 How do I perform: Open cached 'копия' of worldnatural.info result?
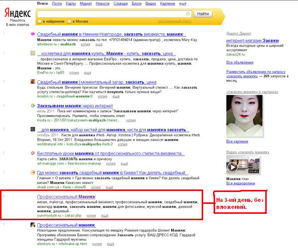click(x=123, y=144)
